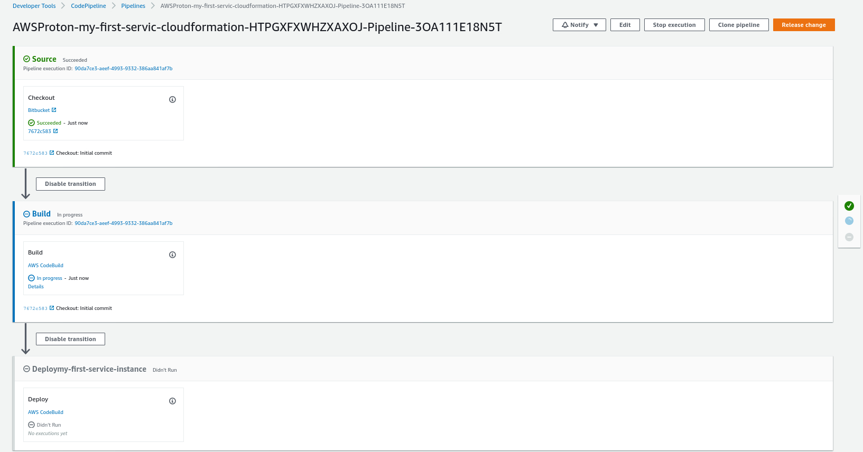The image size is (863, 452).
Task: Click external icon beside Source footer commit
Action: coord(52,153)
